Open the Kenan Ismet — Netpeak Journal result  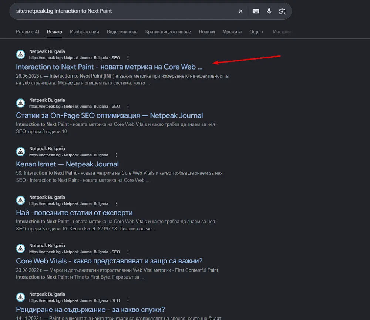pyautogui.click(x=67, y=164)
